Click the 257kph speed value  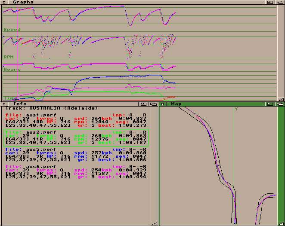click(102, 153)
